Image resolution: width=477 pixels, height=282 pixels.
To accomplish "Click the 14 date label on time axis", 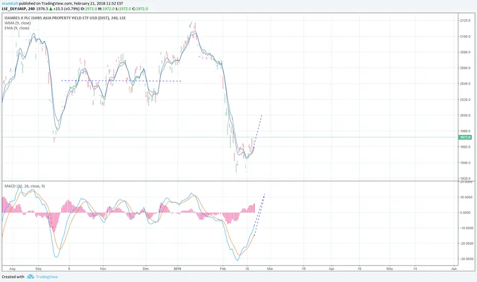I will point(415,269).
